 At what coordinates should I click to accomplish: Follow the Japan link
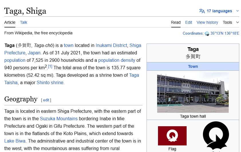coord(34,53)
